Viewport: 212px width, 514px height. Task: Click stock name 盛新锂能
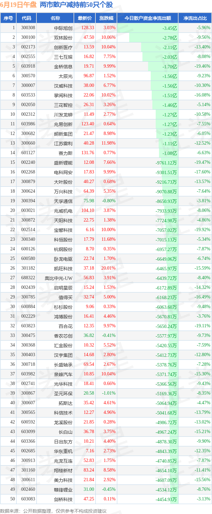coord(63,162)
